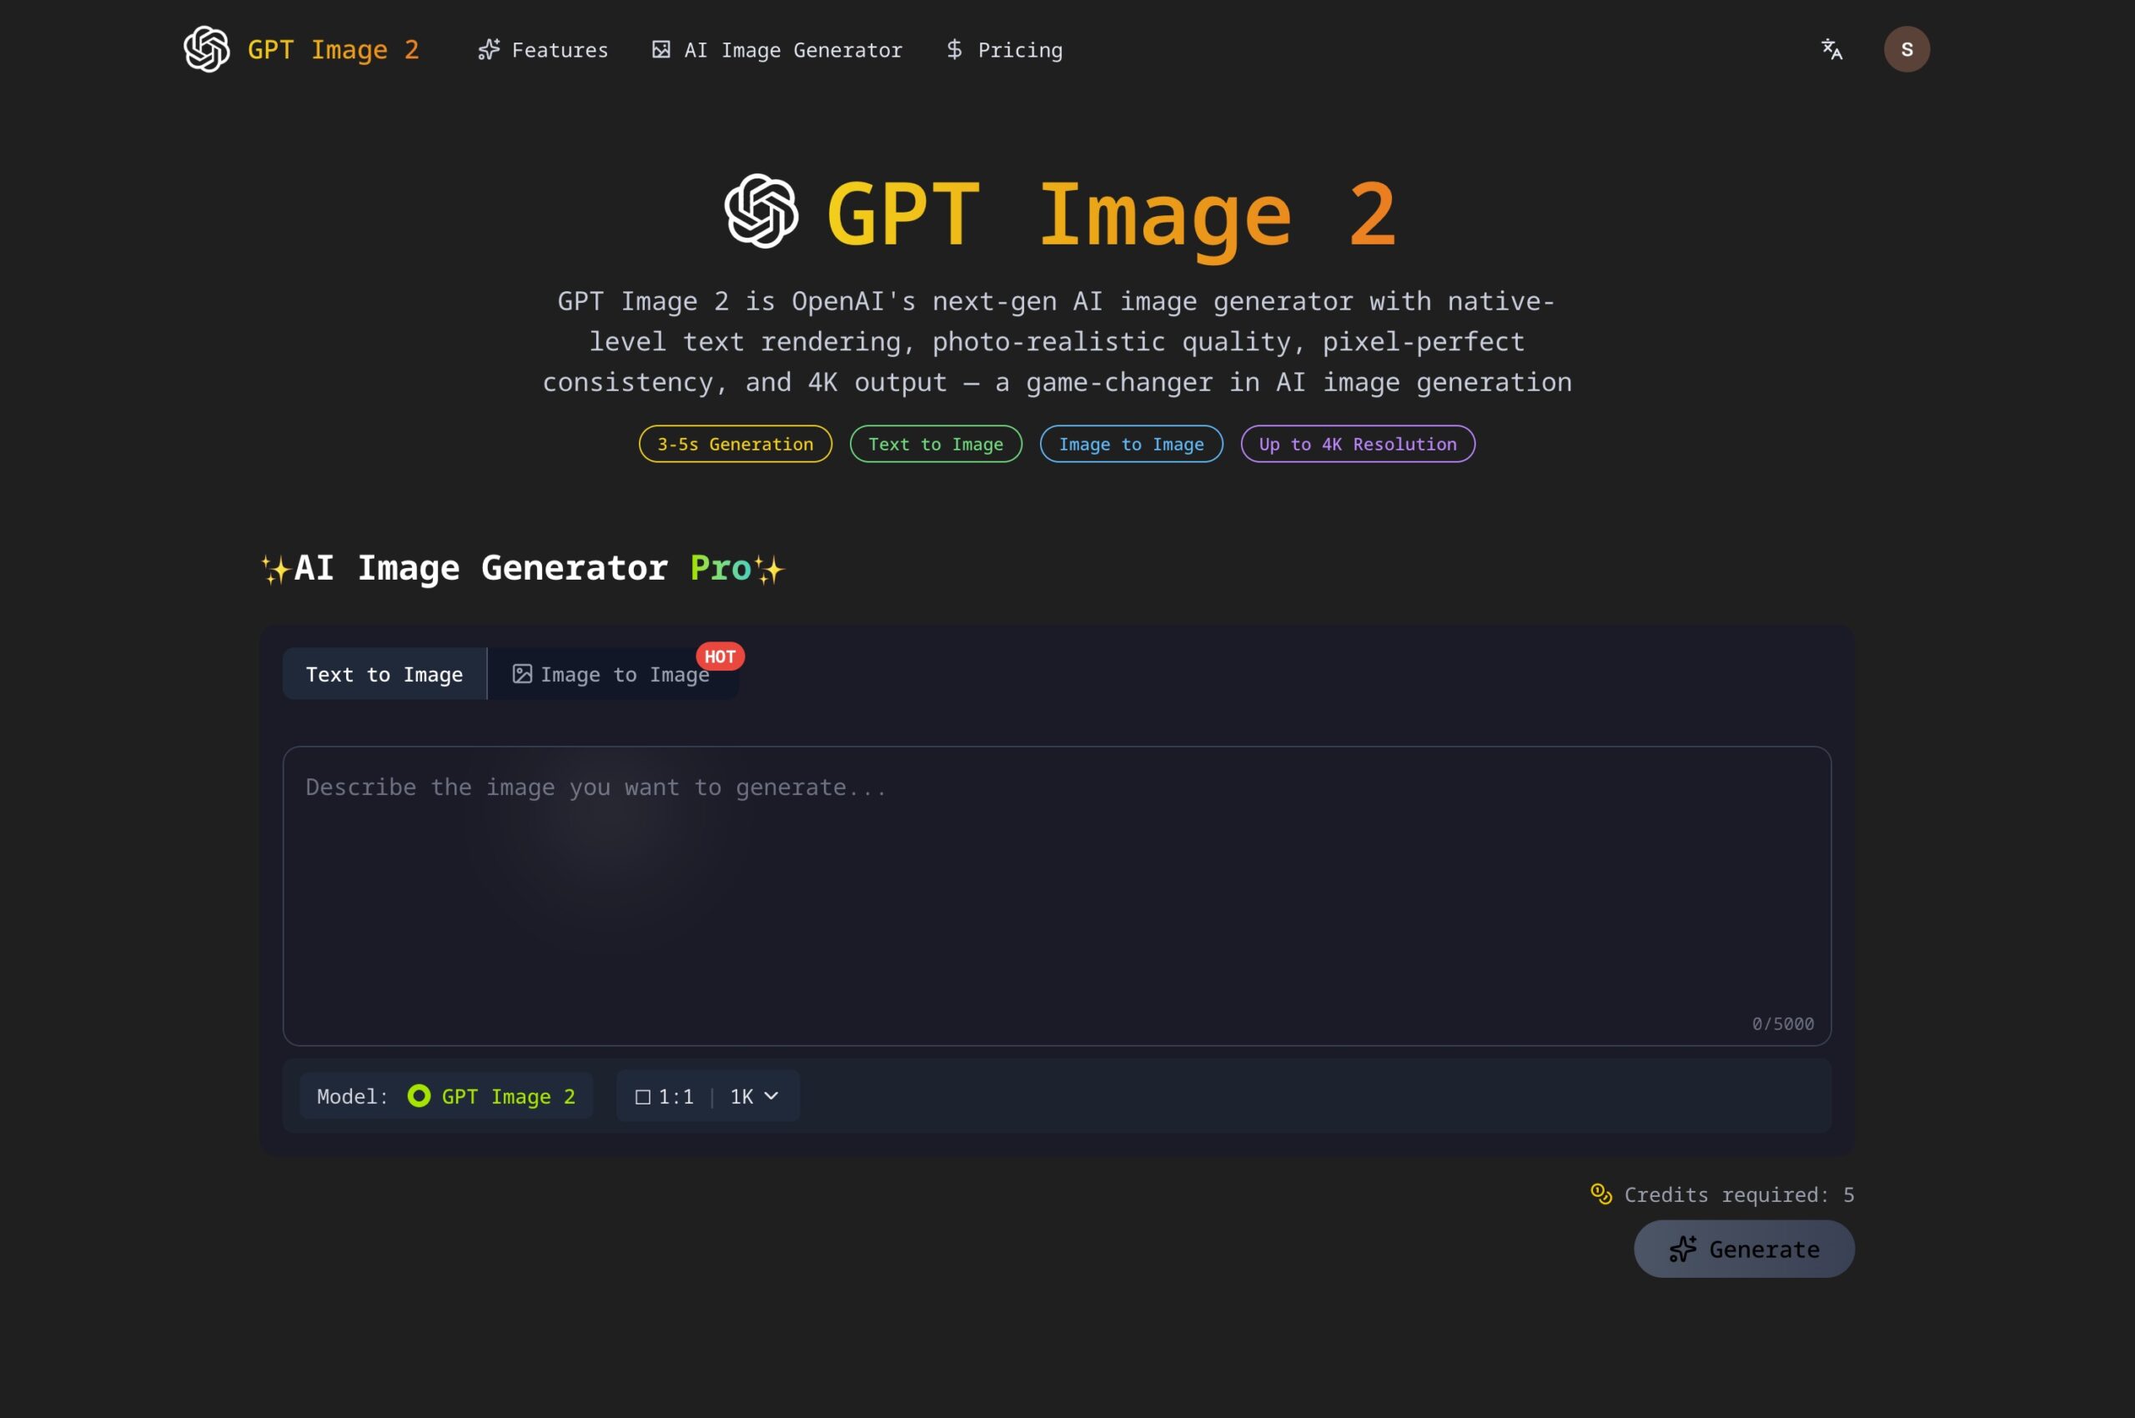Click the OpenAI logo in the navigation bar

pyautogui.click(x=206, y=49)
